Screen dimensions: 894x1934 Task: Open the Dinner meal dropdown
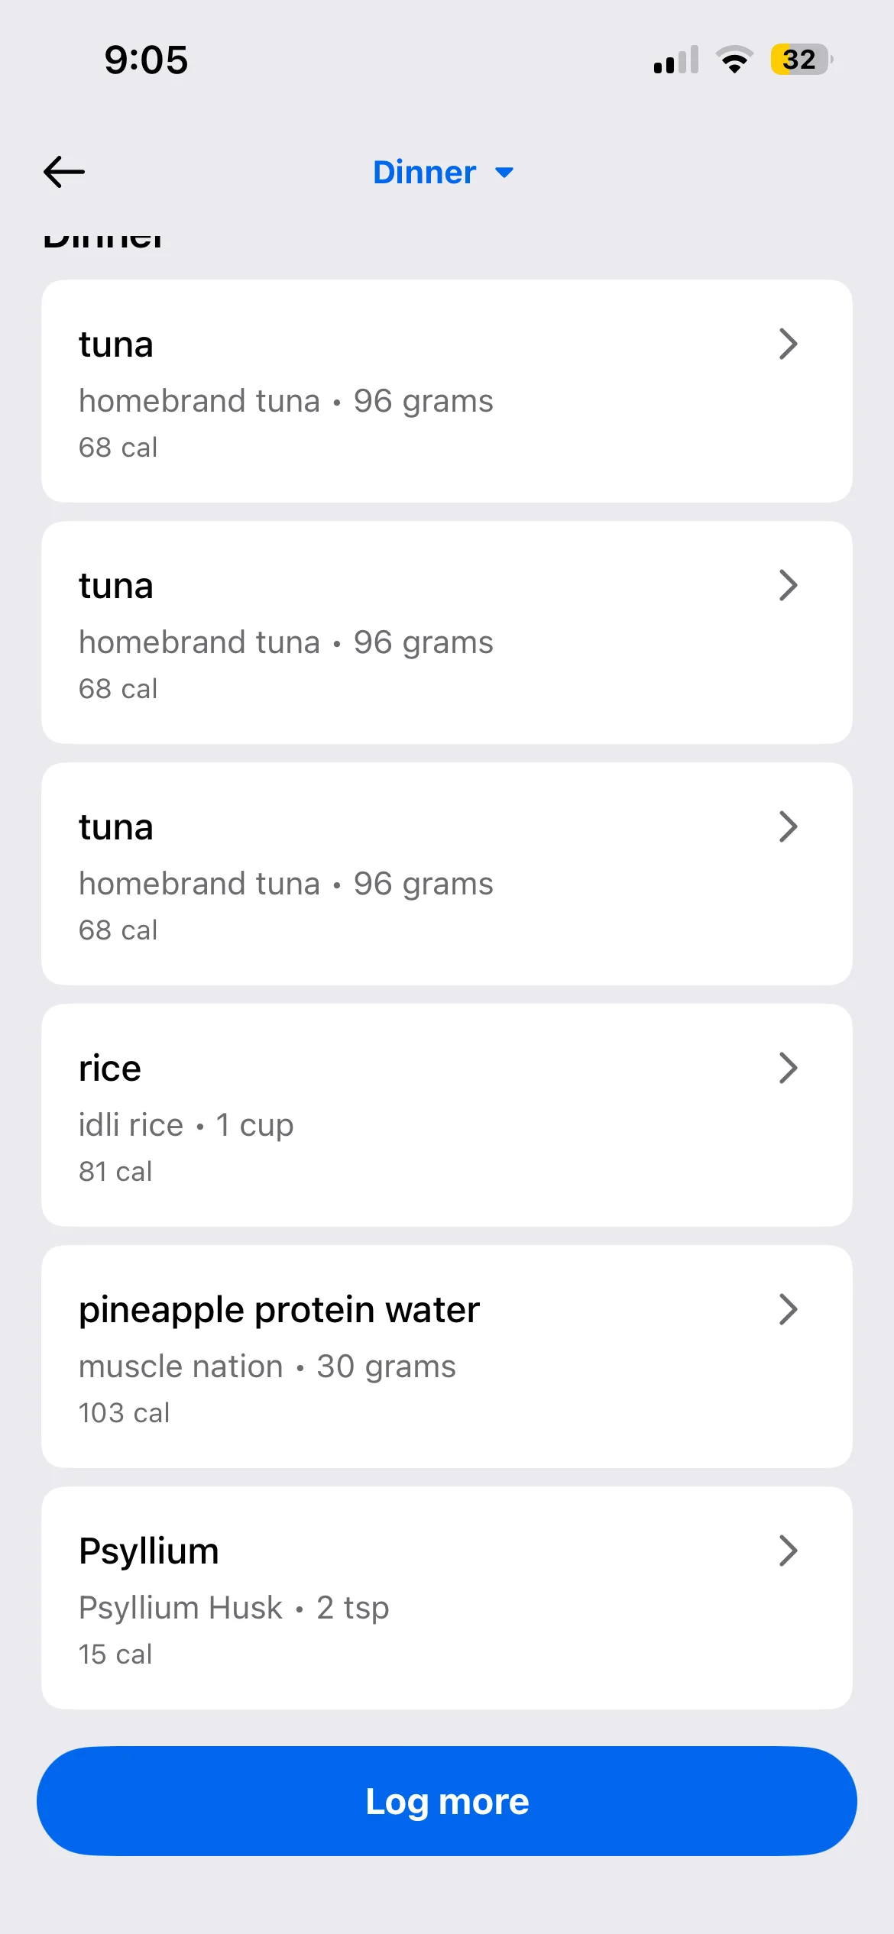point(425,173)
